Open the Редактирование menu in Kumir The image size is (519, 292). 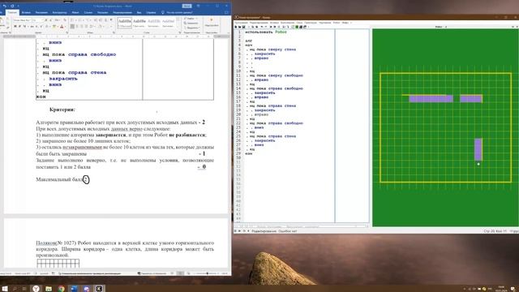pos(259,23)
